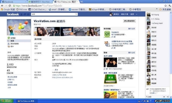
Task: Expand the account dropdown arrow beside 首頁
Action: click(x=137, y=14)
